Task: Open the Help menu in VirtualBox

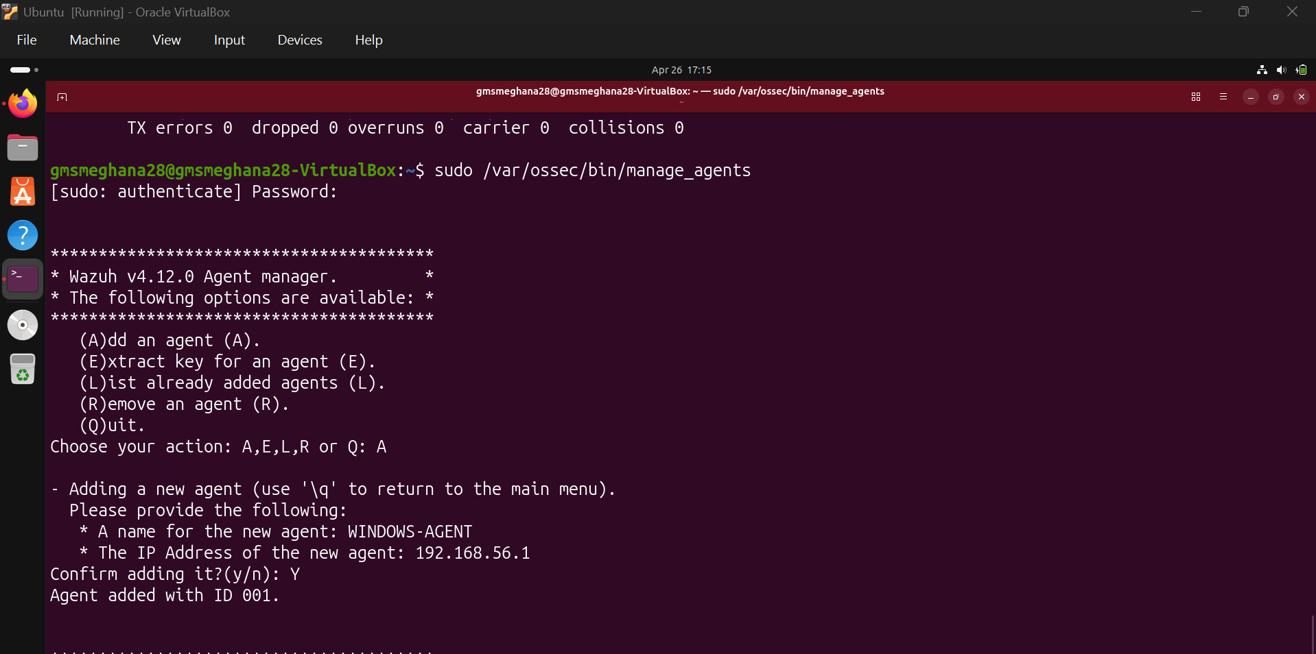Action: (x=368, y=40)
